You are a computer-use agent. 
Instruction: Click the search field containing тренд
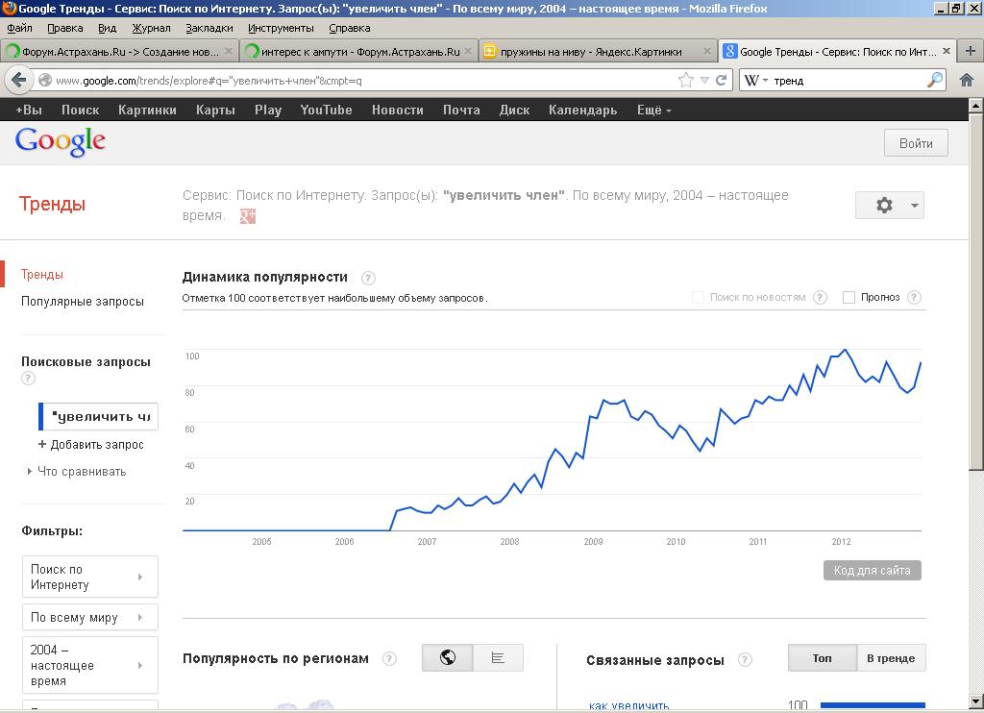[848, 81]
